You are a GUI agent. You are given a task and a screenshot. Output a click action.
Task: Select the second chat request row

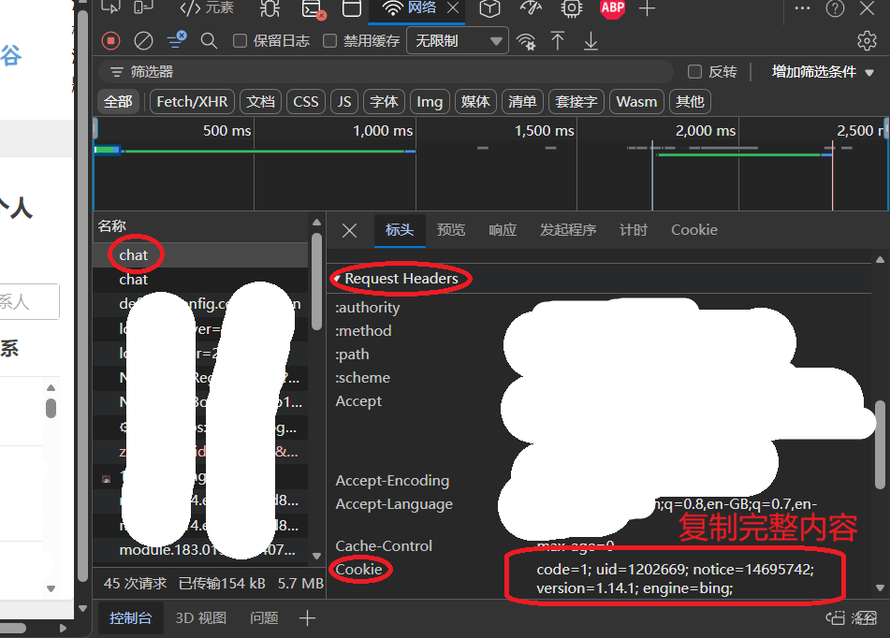[x=201, y=280]
